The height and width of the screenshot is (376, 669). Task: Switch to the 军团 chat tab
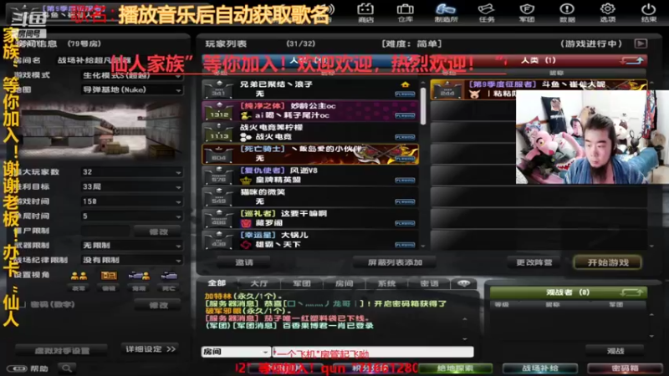click(302, 283)
